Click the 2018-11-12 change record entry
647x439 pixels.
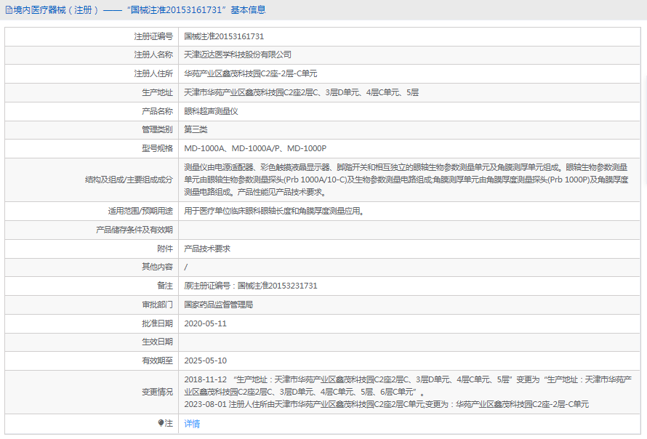tap(408, 386)
